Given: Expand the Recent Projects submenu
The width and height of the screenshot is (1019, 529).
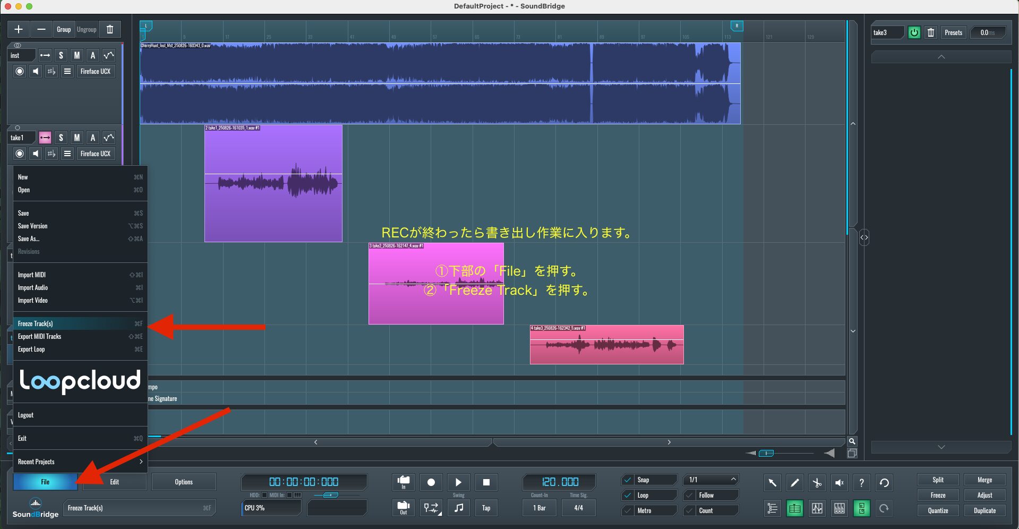Looking at the screenshot, I should [80, 462].
